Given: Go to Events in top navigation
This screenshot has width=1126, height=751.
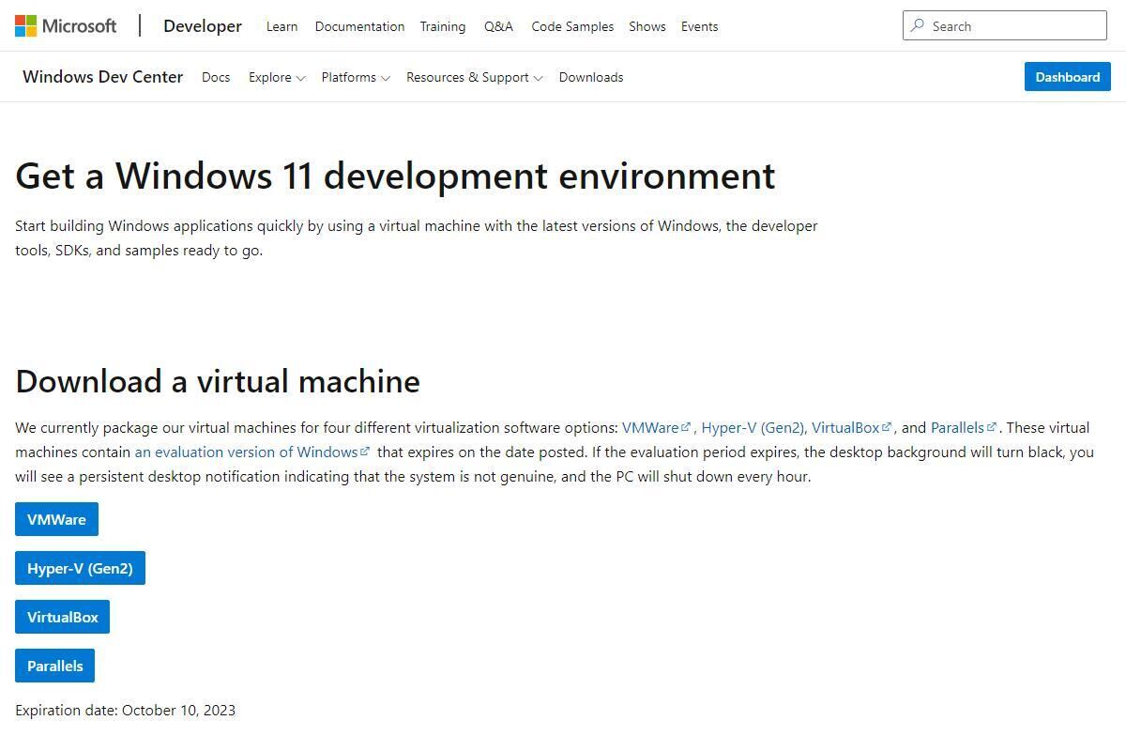Looking at the screenshot, I should [700, 26].
